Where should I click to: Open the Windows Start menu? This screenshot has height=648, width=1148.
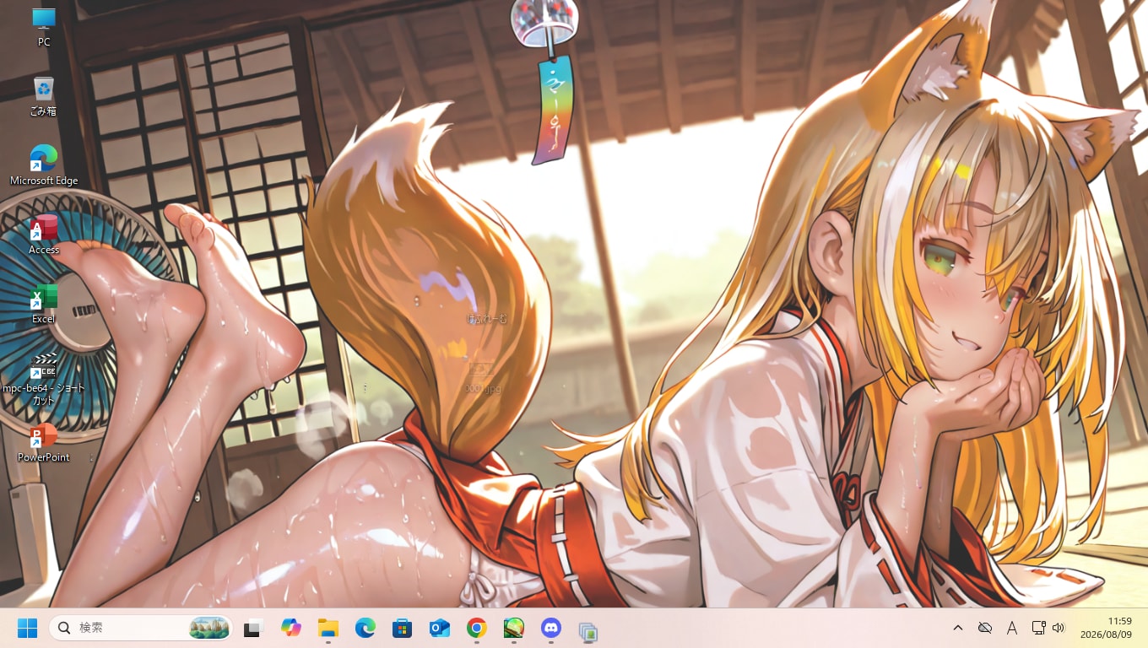(28, 629)
